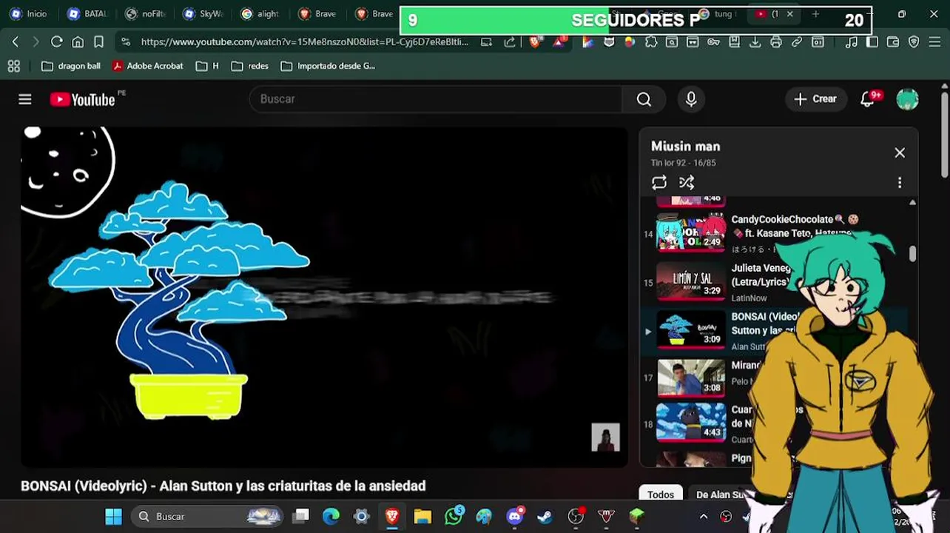Open the Windows Start menu
950x533 pixels.
[113, 517]
